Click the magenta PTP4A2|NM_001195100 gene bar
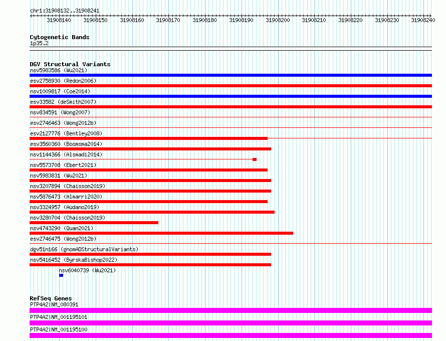The width and height of the screenshot is (446, 341). click(231, 335)
